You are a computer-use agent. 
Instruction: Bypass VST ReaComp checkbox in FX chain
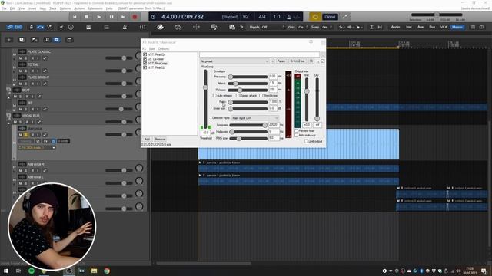(x=145, y=63)
